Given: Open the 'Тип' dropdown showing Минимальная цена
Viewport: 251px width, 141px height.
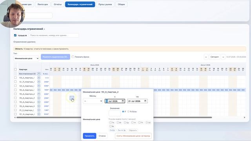Looking at the screenshot, I should click(x=26, y=58).
